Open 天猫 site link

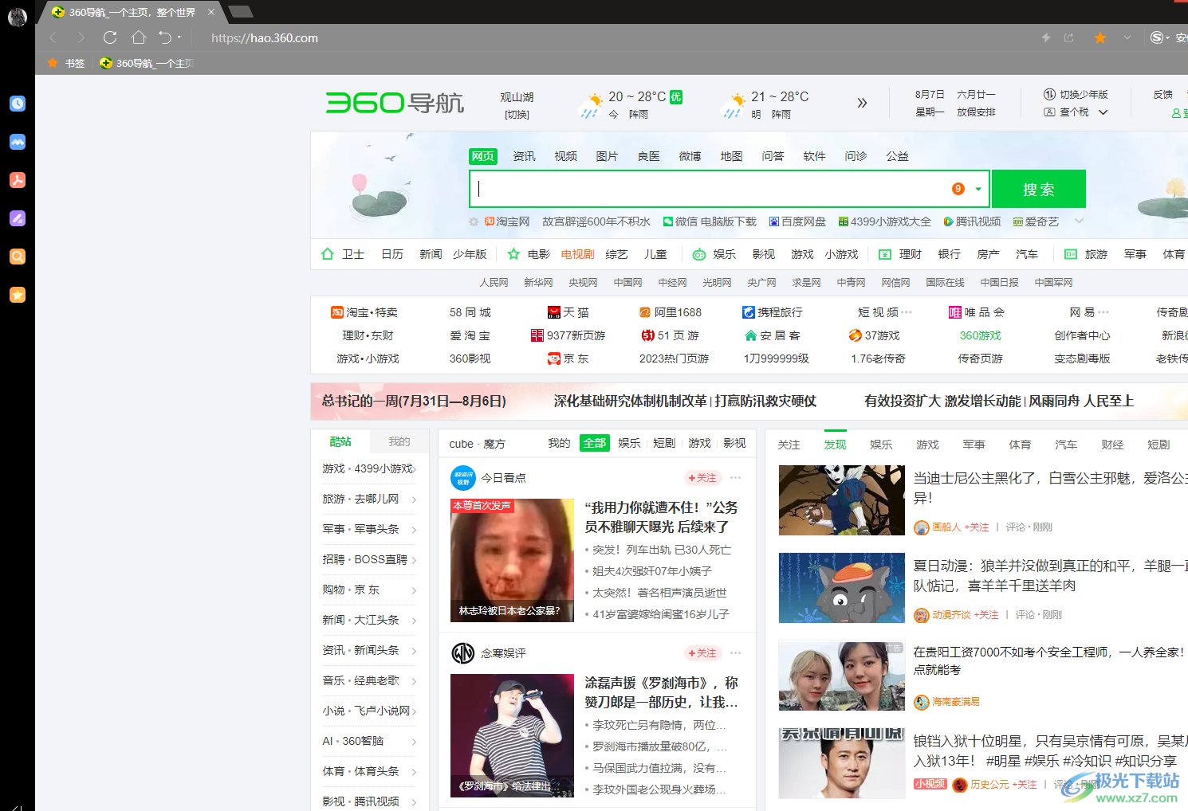coord(568,312)
